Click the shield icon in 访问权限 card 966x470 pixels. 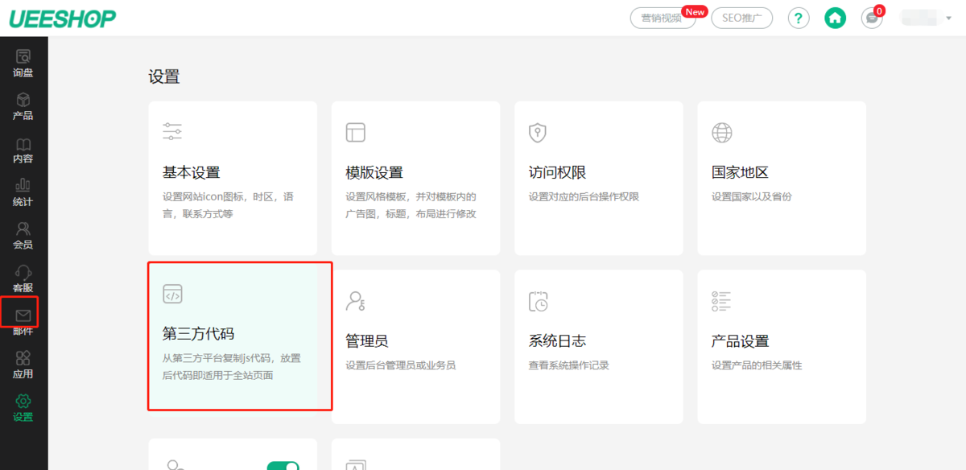click(538, 132)
